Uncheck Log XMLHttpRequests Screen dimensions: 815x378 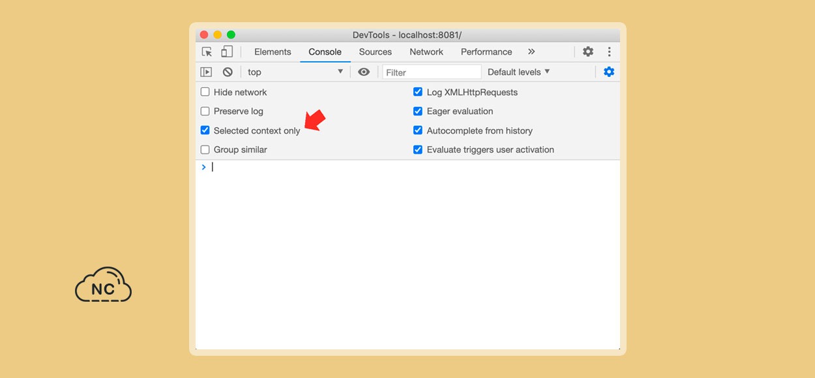coord(418,92)
